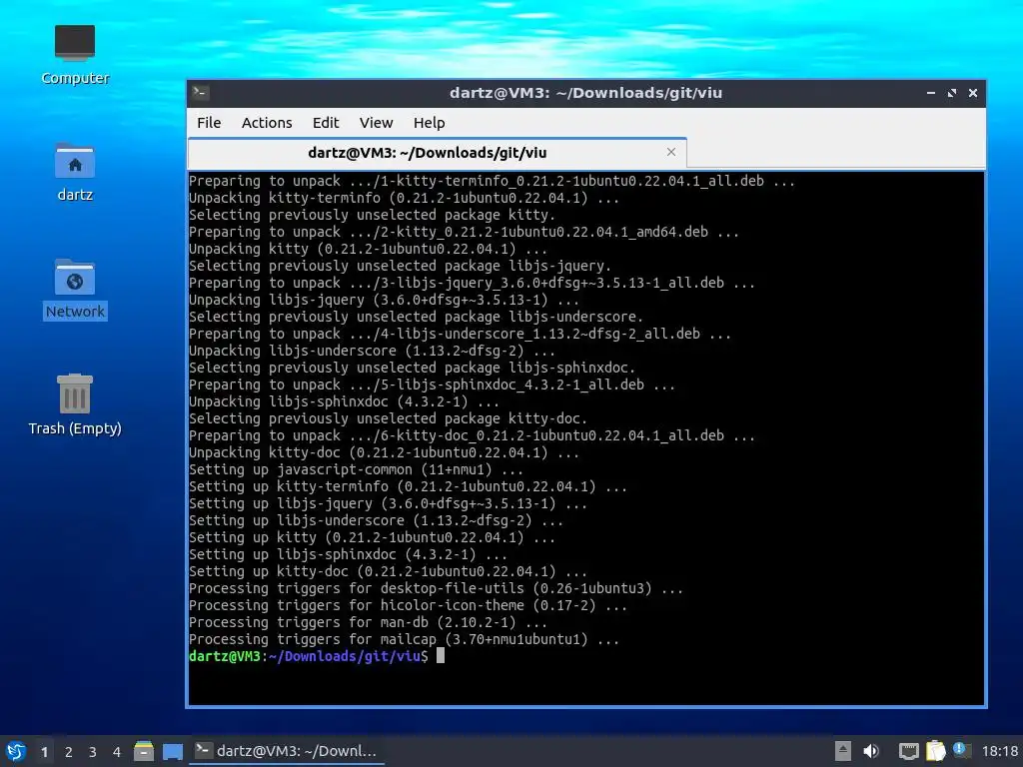The height and width of the screenshot is (767, 1023).
Task: Click the 'Unpacking kitty-terminfo' output line
Action: coord(404,198)
